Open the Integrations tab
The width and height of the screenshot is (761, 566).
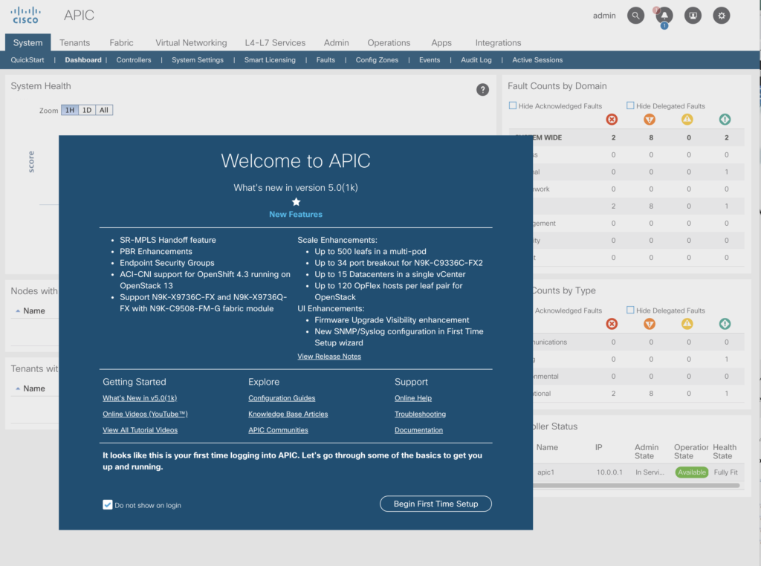(x=498, y=42)
